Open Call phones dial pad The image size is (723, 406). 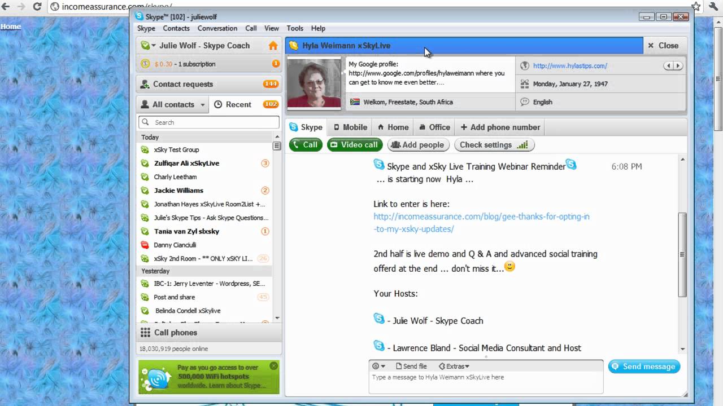[x=208, y=333]
